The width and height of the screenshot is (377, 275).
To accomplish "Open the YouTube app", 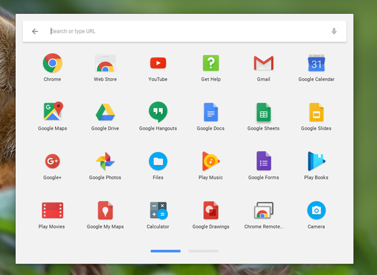I will coord(158,63).
